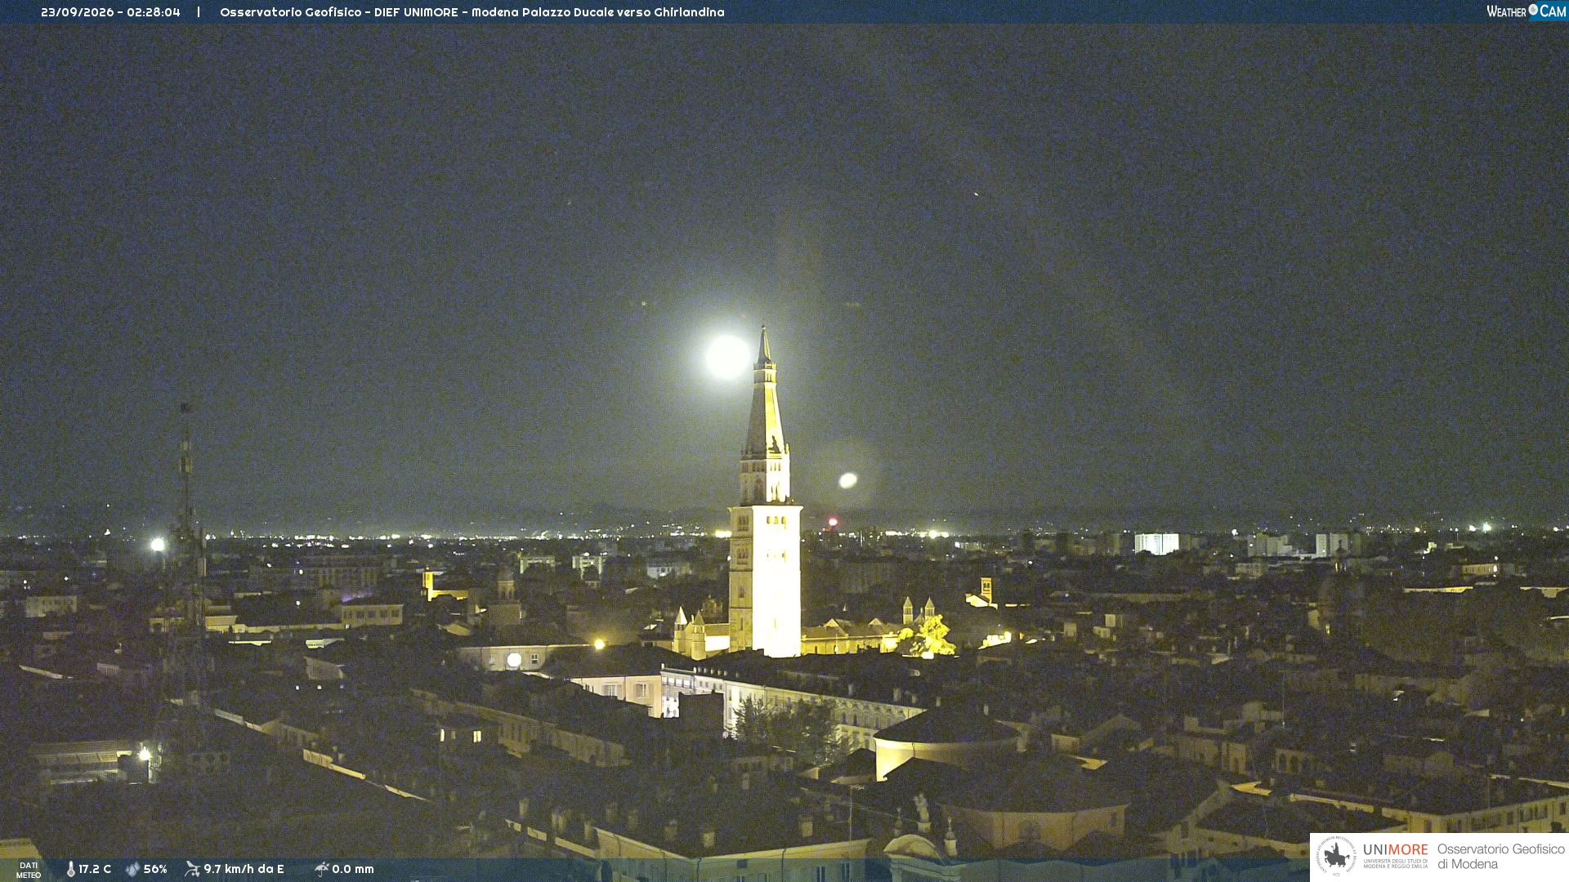
Task: Click the bright moon beside the tower
Action: tap(726, 357)
